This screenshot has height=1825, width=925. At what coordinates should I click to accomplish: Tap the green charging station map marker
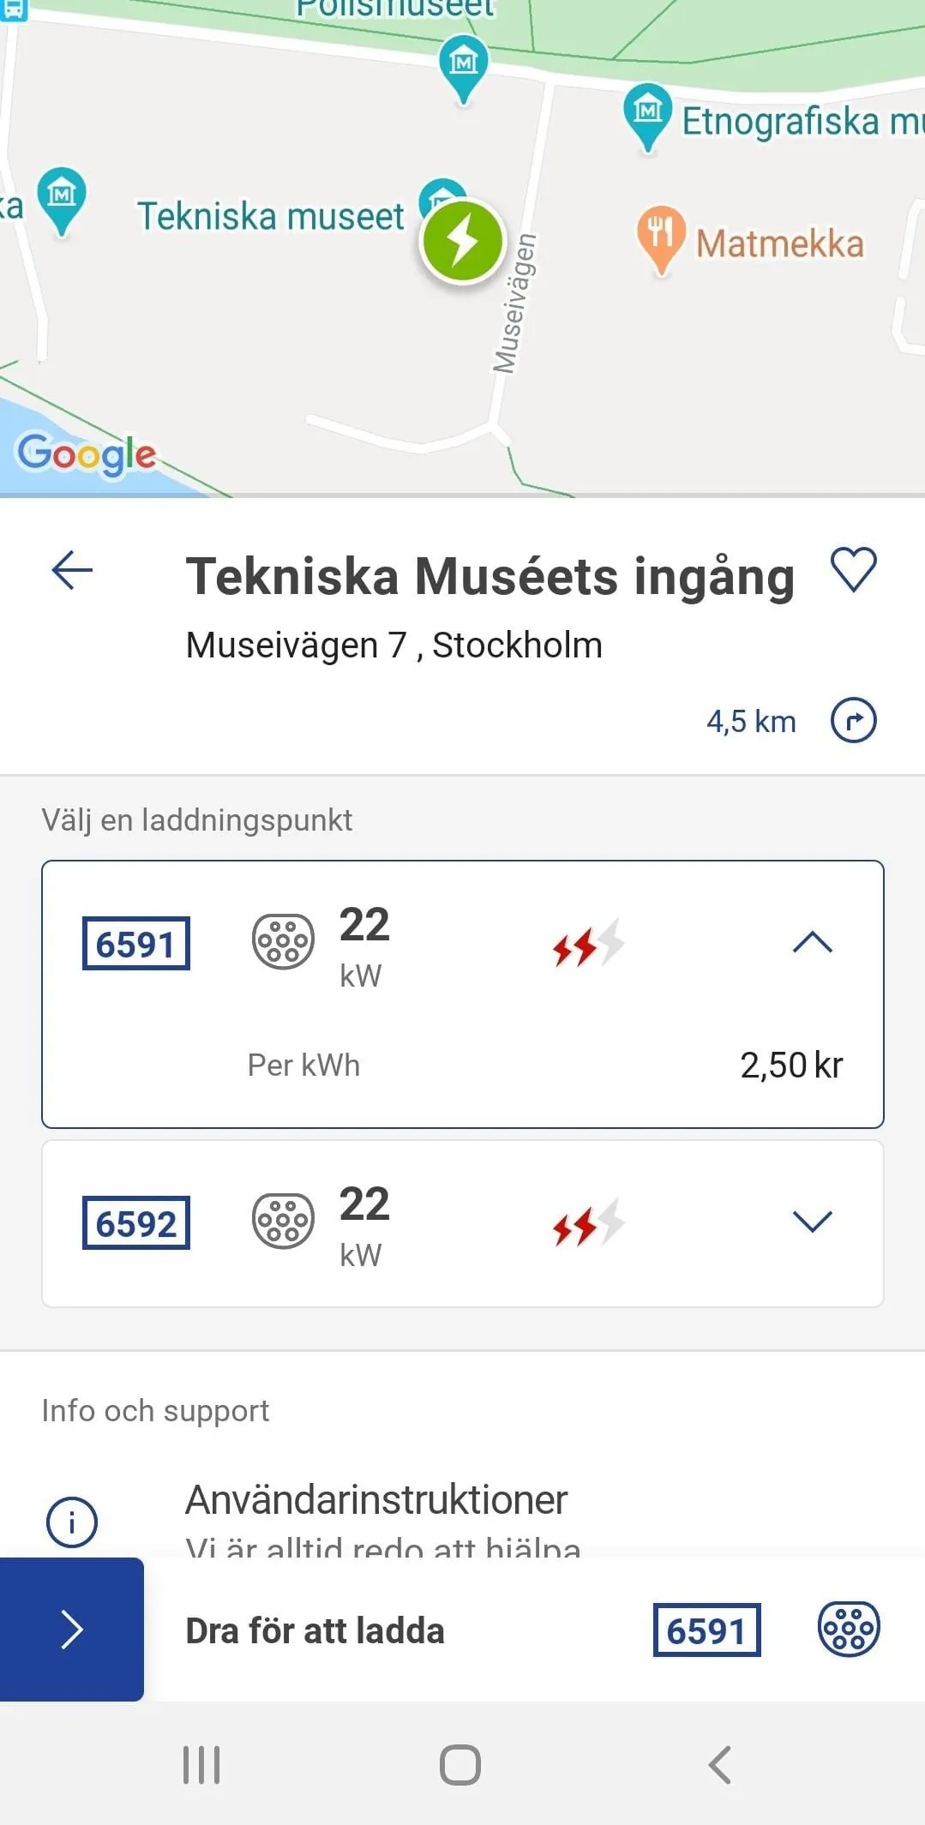pos(462,241)
